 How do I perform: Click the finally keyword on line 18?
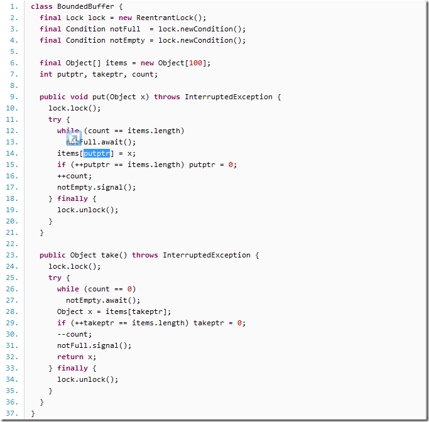(x=72, y=198)
